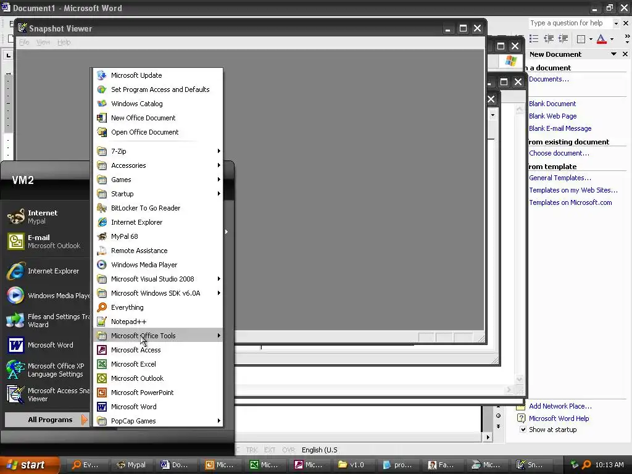
Task: Expand Microsoft Visual Studio 2008 folder
Action: tap(158, 279)
